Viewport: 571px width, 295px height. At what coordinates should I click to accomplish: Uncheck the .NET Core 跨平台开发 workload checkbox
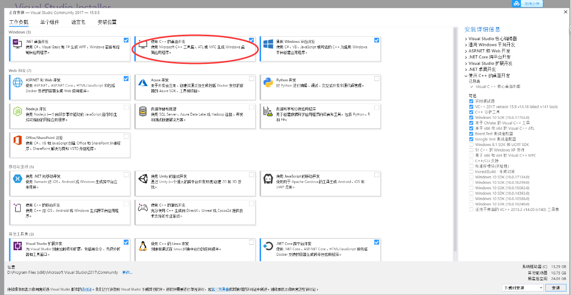376,242
